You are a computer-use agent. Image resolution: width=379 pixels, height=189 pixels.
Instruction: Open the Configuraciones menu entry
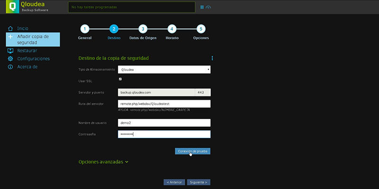point(33,59)
